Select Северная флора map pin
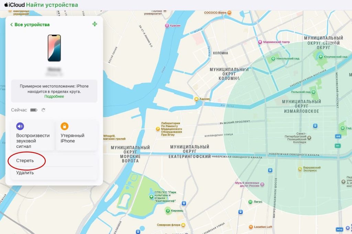This screenshot has height=234, width=352. [x=183, y=225]
